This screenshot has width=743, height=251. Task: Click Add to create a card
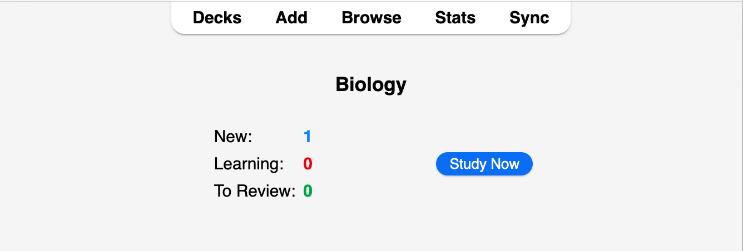(291, 18)
